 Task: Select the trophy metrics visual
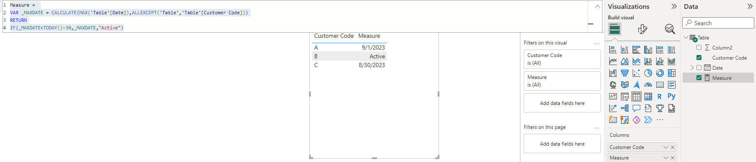[x=660, y=108]
